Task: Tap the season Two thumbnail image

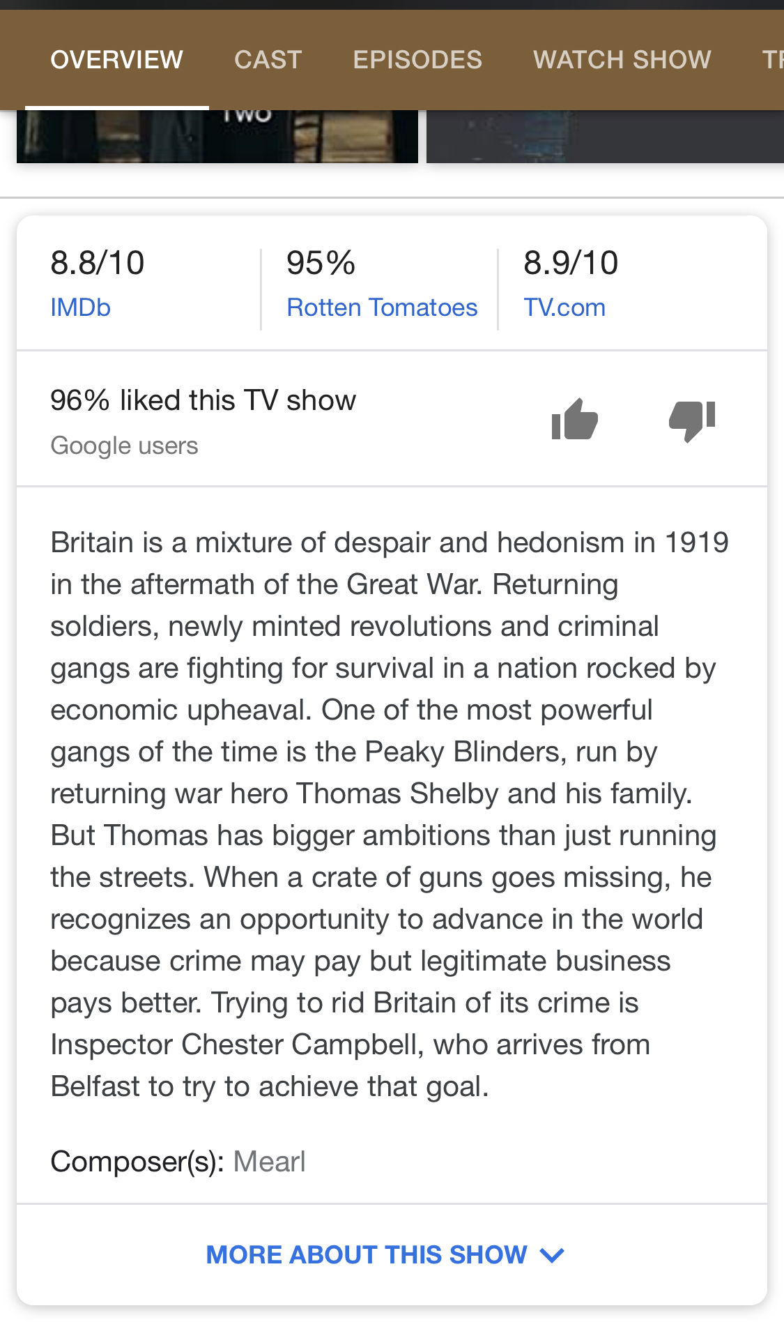Action: pos(217,137)
